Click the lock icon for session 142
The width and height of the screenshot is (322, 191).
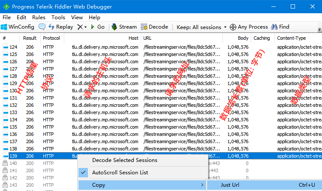[5, 178]
